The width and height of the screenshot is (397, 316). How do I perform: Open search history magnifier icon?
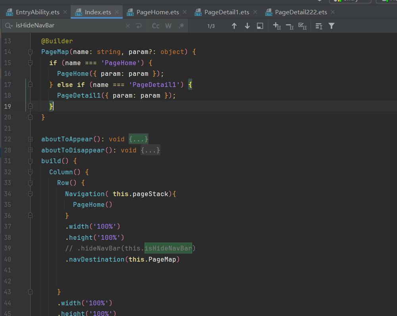tap(9, 26)
